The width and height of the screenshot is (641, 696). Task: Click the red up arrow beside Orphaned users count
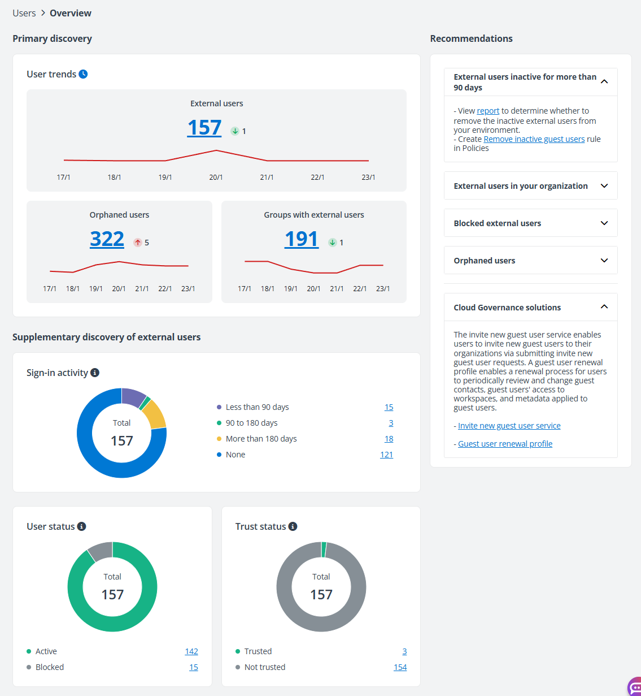point(138,243)
